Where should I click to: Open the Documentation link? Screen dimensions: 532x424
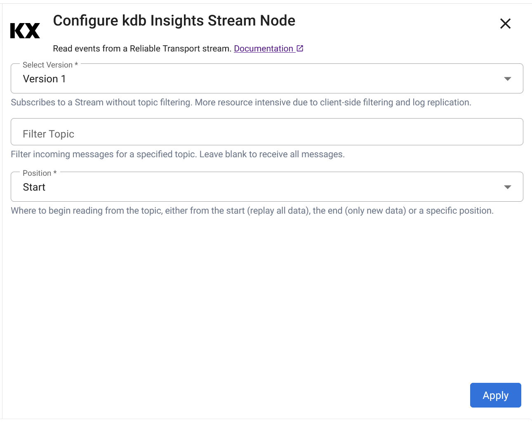coord(264,48)
